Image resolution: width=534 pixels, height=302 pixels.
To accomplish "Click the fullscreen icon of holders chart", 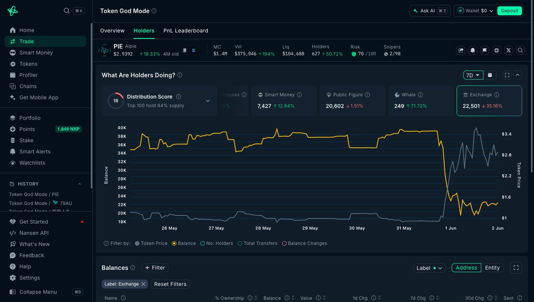I will point(507,75).
